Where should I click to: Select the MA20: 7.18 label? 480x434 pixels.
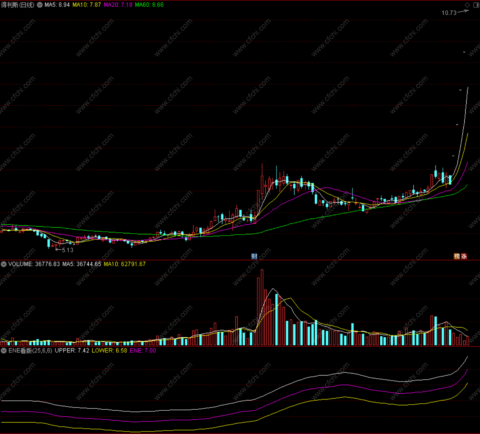pyautogui.click(x=118, y=5)
